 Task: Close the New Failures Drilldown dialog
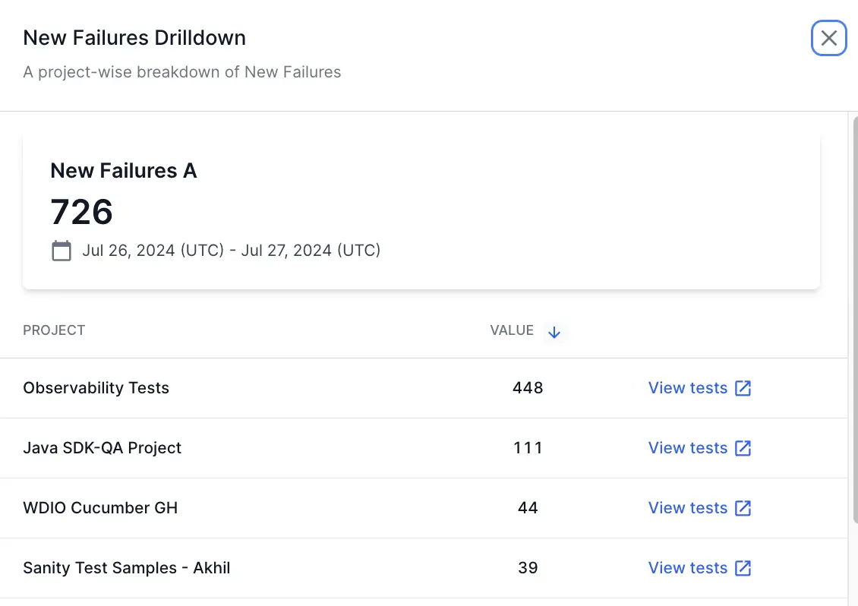click(828, 38)
